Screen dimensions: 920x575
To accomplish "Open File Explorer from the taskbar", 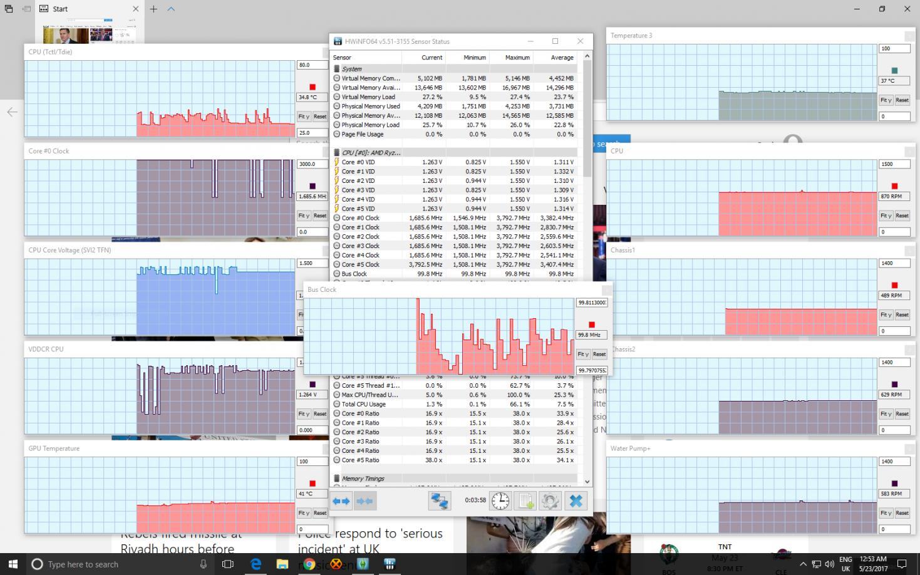I will click(x=282, y=564).
